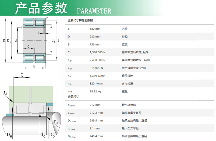The width and height of the screenshot is (216, 141).
Task: Click the 280 mm outer diameter value
Action: pyautogui.click(x=95, y=37)
